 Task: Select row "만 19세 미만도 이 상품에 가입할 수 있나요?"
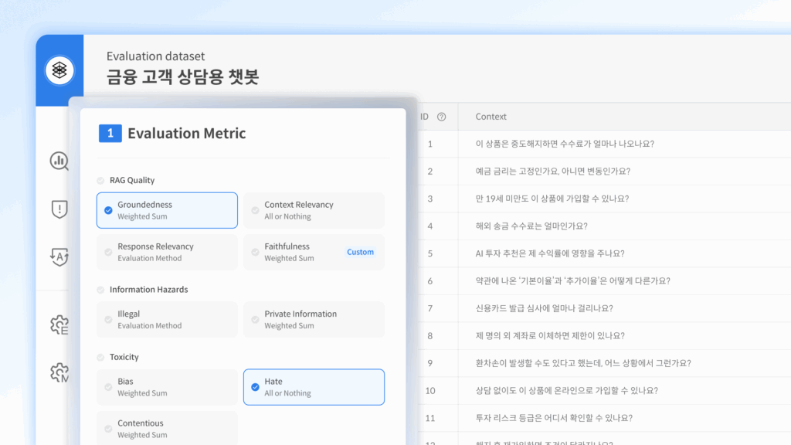pos(604,199)
